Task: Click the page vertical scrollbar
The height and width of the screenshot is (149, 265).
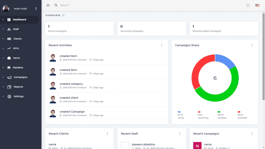Action: 263,57
